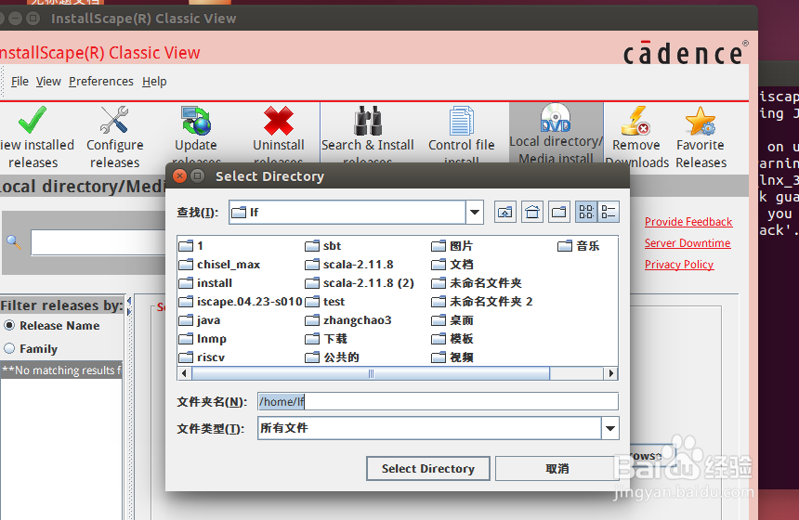Viewport: 799px width, 520px height.
Task: Select the scala-2.11.8 (2) folder
Action: (x=360, y=283)
